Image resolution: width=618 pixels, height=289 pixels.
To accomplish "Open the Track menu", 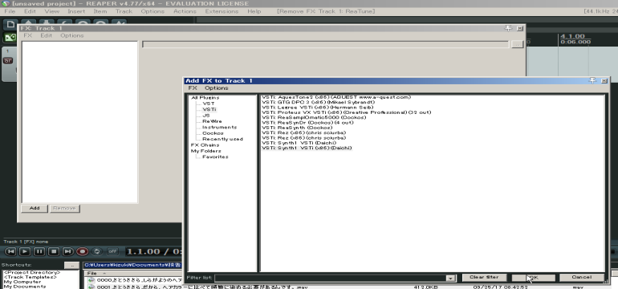I will tap(124, 11).
